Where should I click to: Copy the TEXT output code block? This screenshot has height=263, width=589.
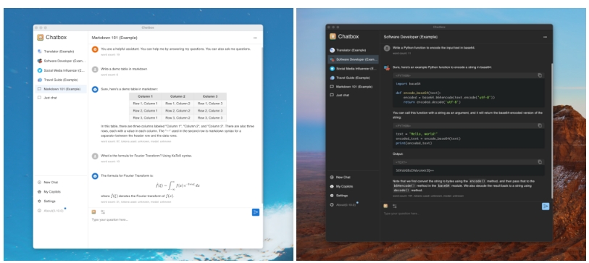540,162
